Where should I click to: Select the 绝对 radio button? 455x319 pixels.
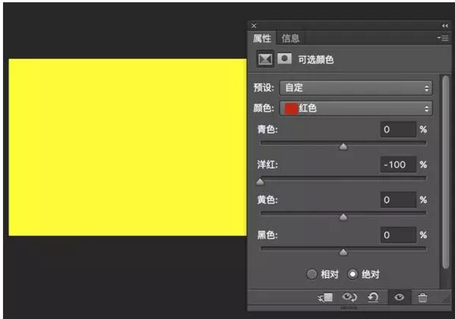click(352, 274)
